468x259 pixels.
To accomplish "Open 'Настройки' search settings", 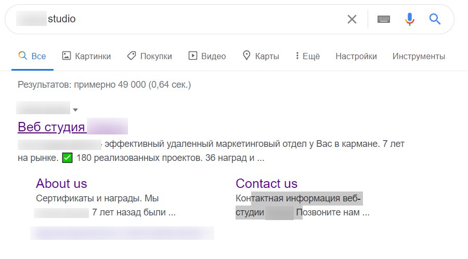I will point(356,56).
